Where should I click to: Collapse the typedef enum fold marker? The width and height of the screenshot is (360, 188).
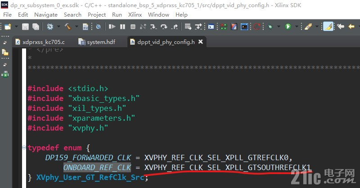pos(24,148)
